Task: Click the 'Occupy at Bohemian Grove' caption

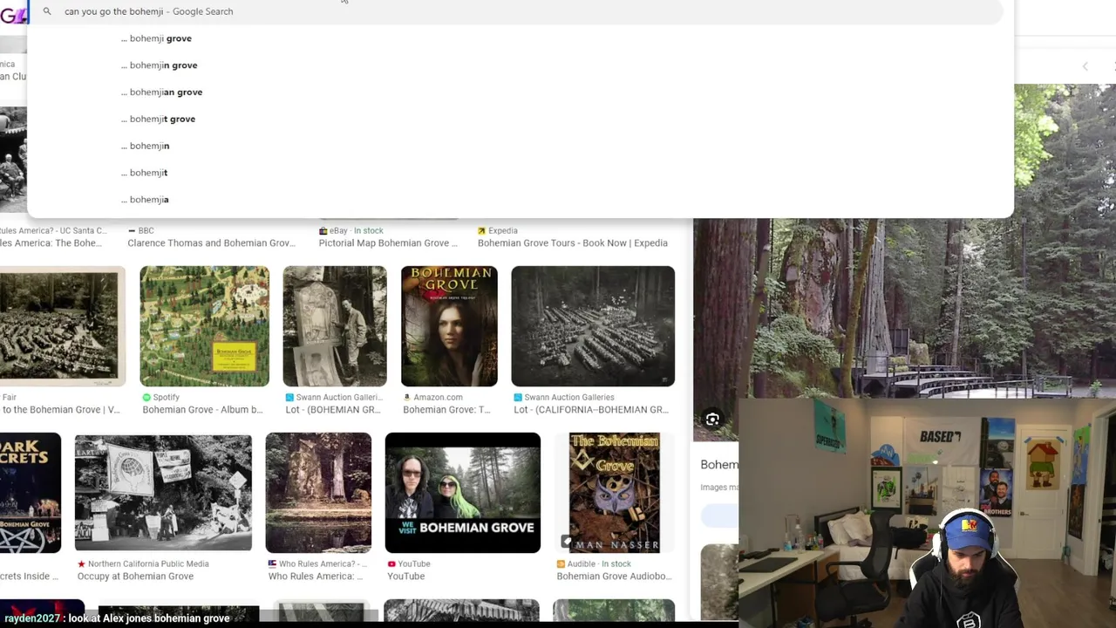Action: click(135, 577)
